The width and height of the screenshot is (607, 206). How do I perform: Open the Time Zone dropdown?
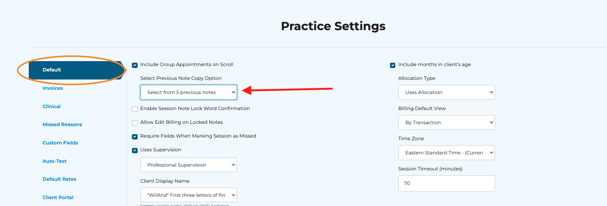pyautogui.click(x=446, y=153)
